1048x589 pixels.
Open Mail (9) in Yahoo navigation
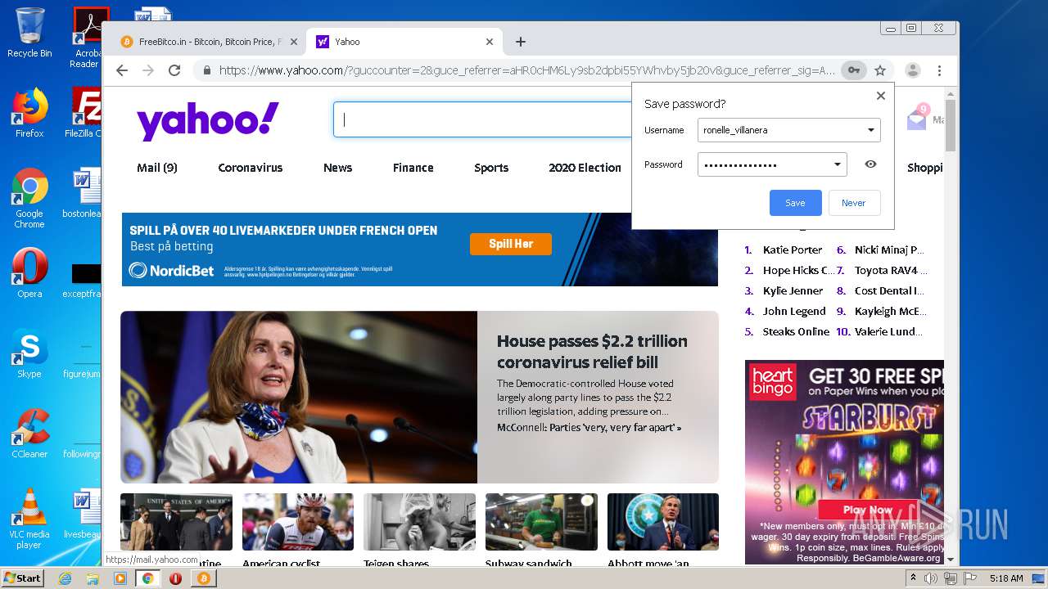pos(157,168)
